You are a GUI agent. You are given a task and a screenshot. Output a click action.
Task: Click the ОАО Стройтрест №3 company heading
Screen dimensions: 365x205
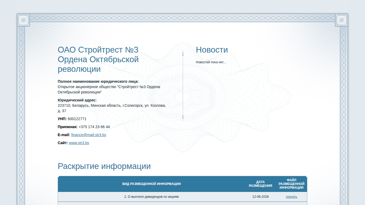click(x=98, y=59)
